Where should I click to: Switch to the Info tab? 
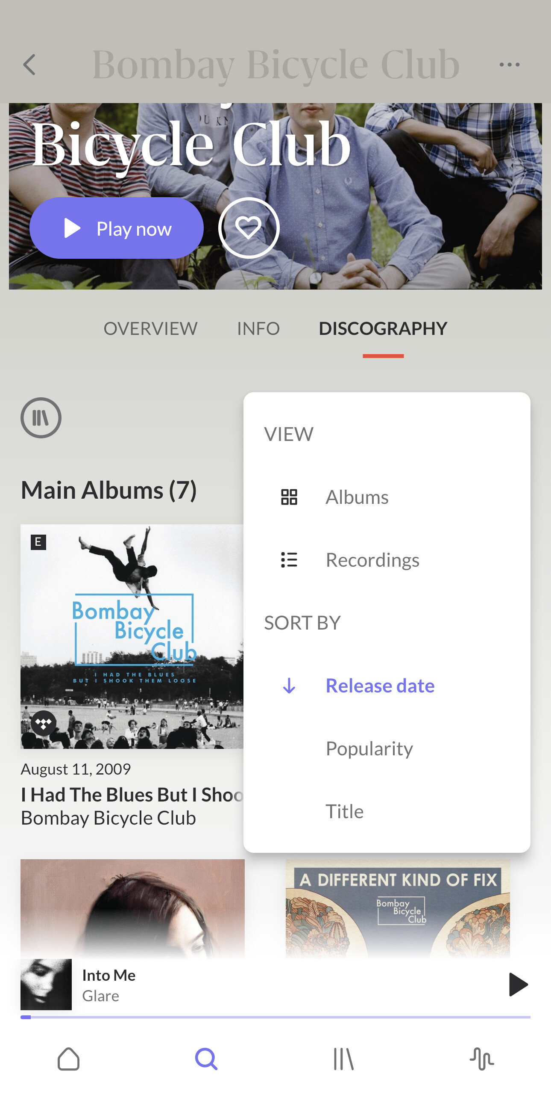(x=258, y=328)
